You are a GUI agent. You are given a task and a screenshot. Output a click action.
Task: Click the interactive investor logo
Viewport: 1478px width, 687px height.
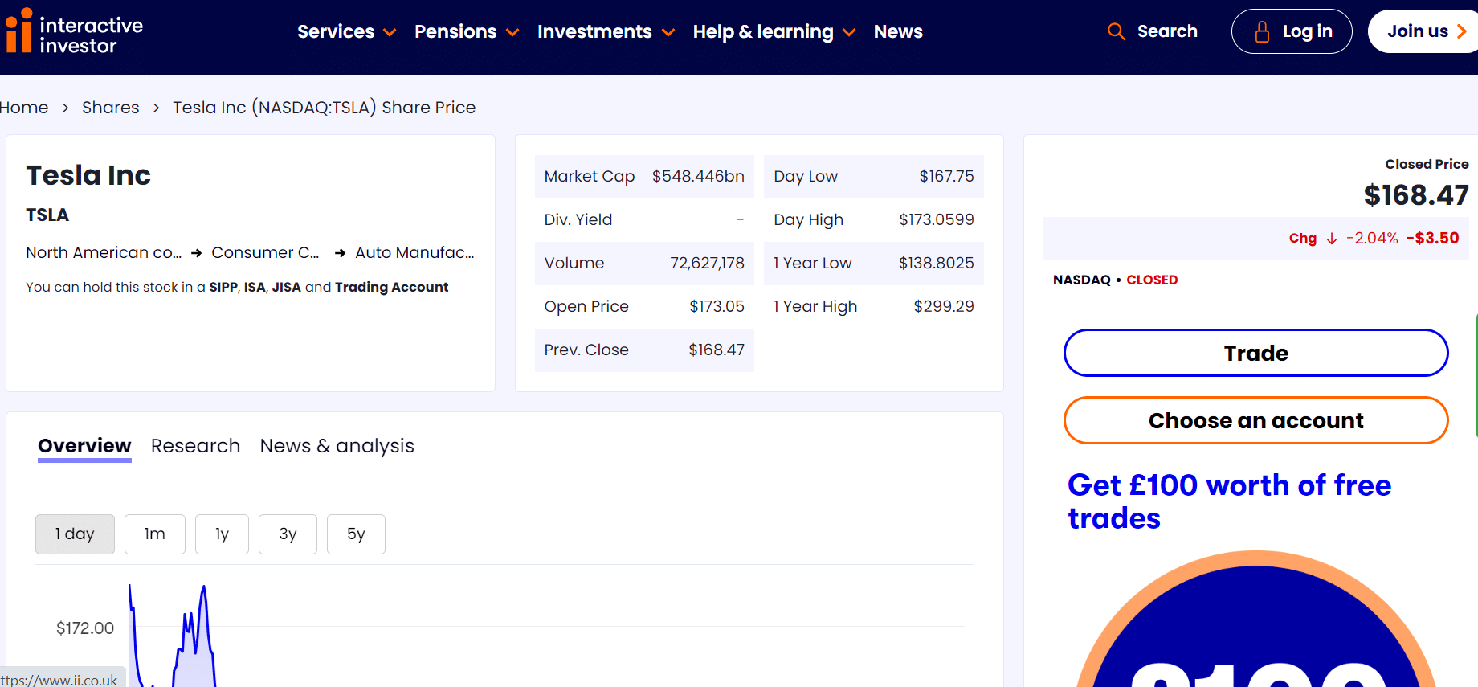pyautogui.click(x=74, y=32)
